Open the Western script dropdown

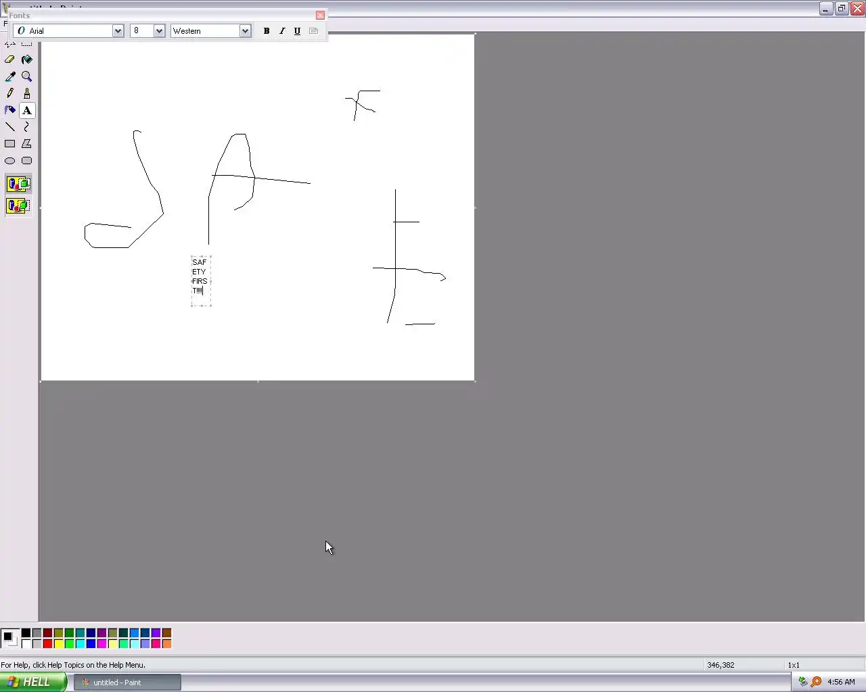tap(245, 31)
